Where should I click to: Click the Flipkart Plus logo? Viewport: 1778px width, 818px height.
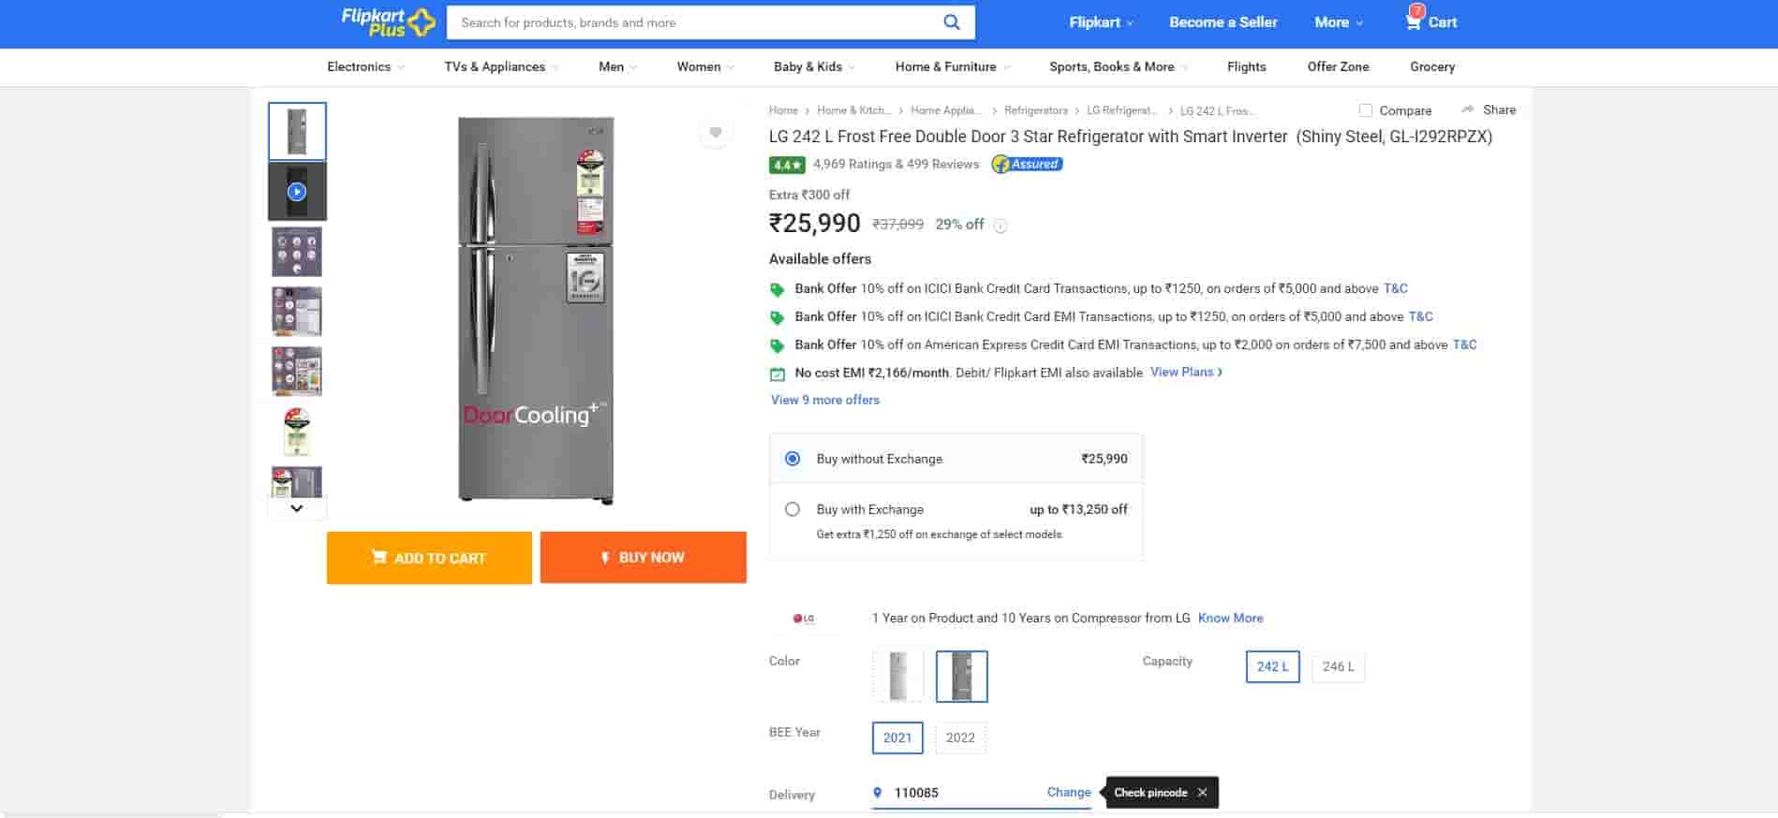coord(388,22)
